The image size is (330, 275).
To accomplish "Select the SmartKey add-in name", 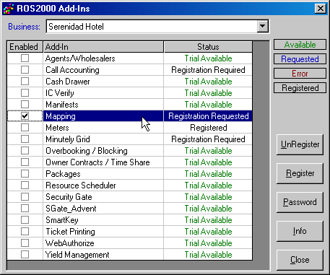I will pos(62,220).
